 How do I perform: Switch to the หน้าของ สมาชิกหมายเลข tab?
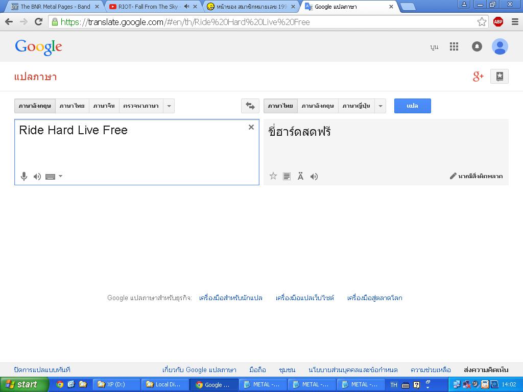point(251,6)
